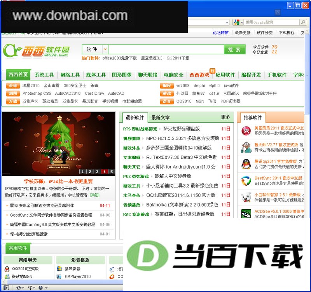Click the 小白软件管家 dog icon

point(246,197)
